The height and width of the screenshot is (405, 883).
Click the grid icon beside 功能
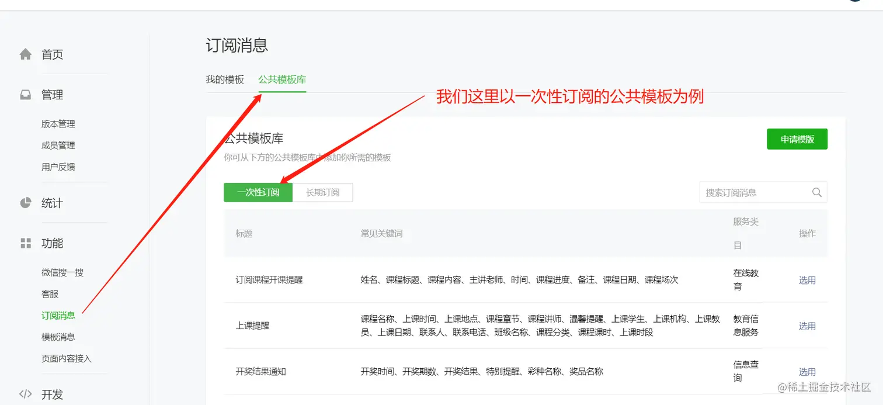click(x=26, y=243)
